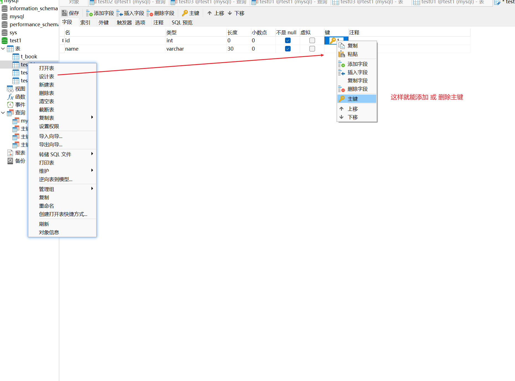Click the insert field (插入字段) toolbar icon
Viewport: 515px width, 381px height.
click(119, 13)
